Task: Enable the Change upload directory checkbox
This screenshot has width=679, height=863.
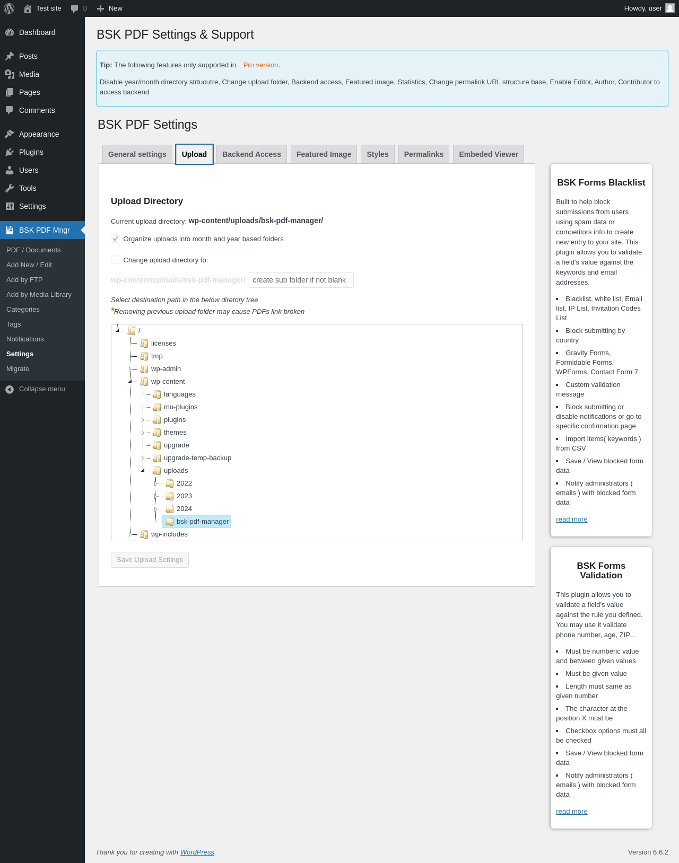Action: point(115,260)
